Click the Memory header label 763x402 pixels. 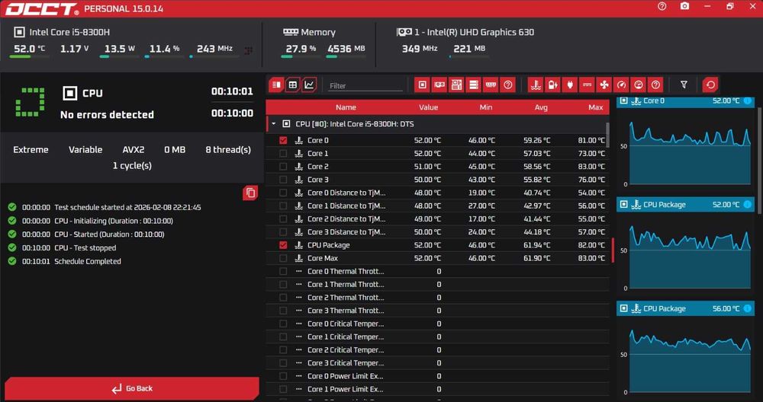[318, 32]
